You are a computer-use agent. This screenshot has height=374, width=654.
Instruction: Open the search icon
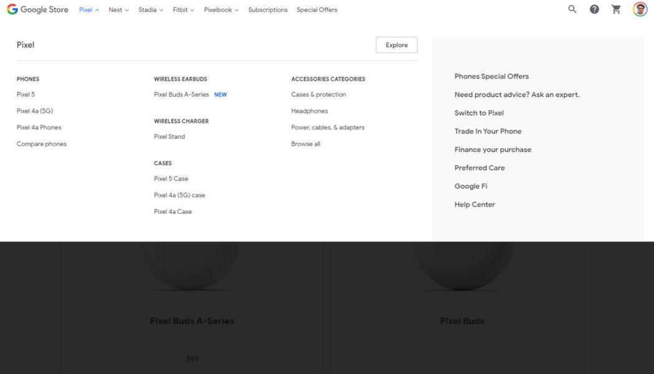point(572,9)
